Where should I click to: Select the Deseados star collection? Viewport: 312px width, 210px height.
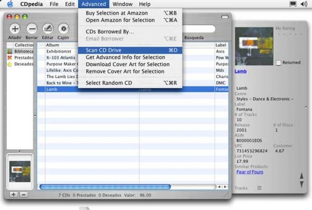click(x=20, y=64)
